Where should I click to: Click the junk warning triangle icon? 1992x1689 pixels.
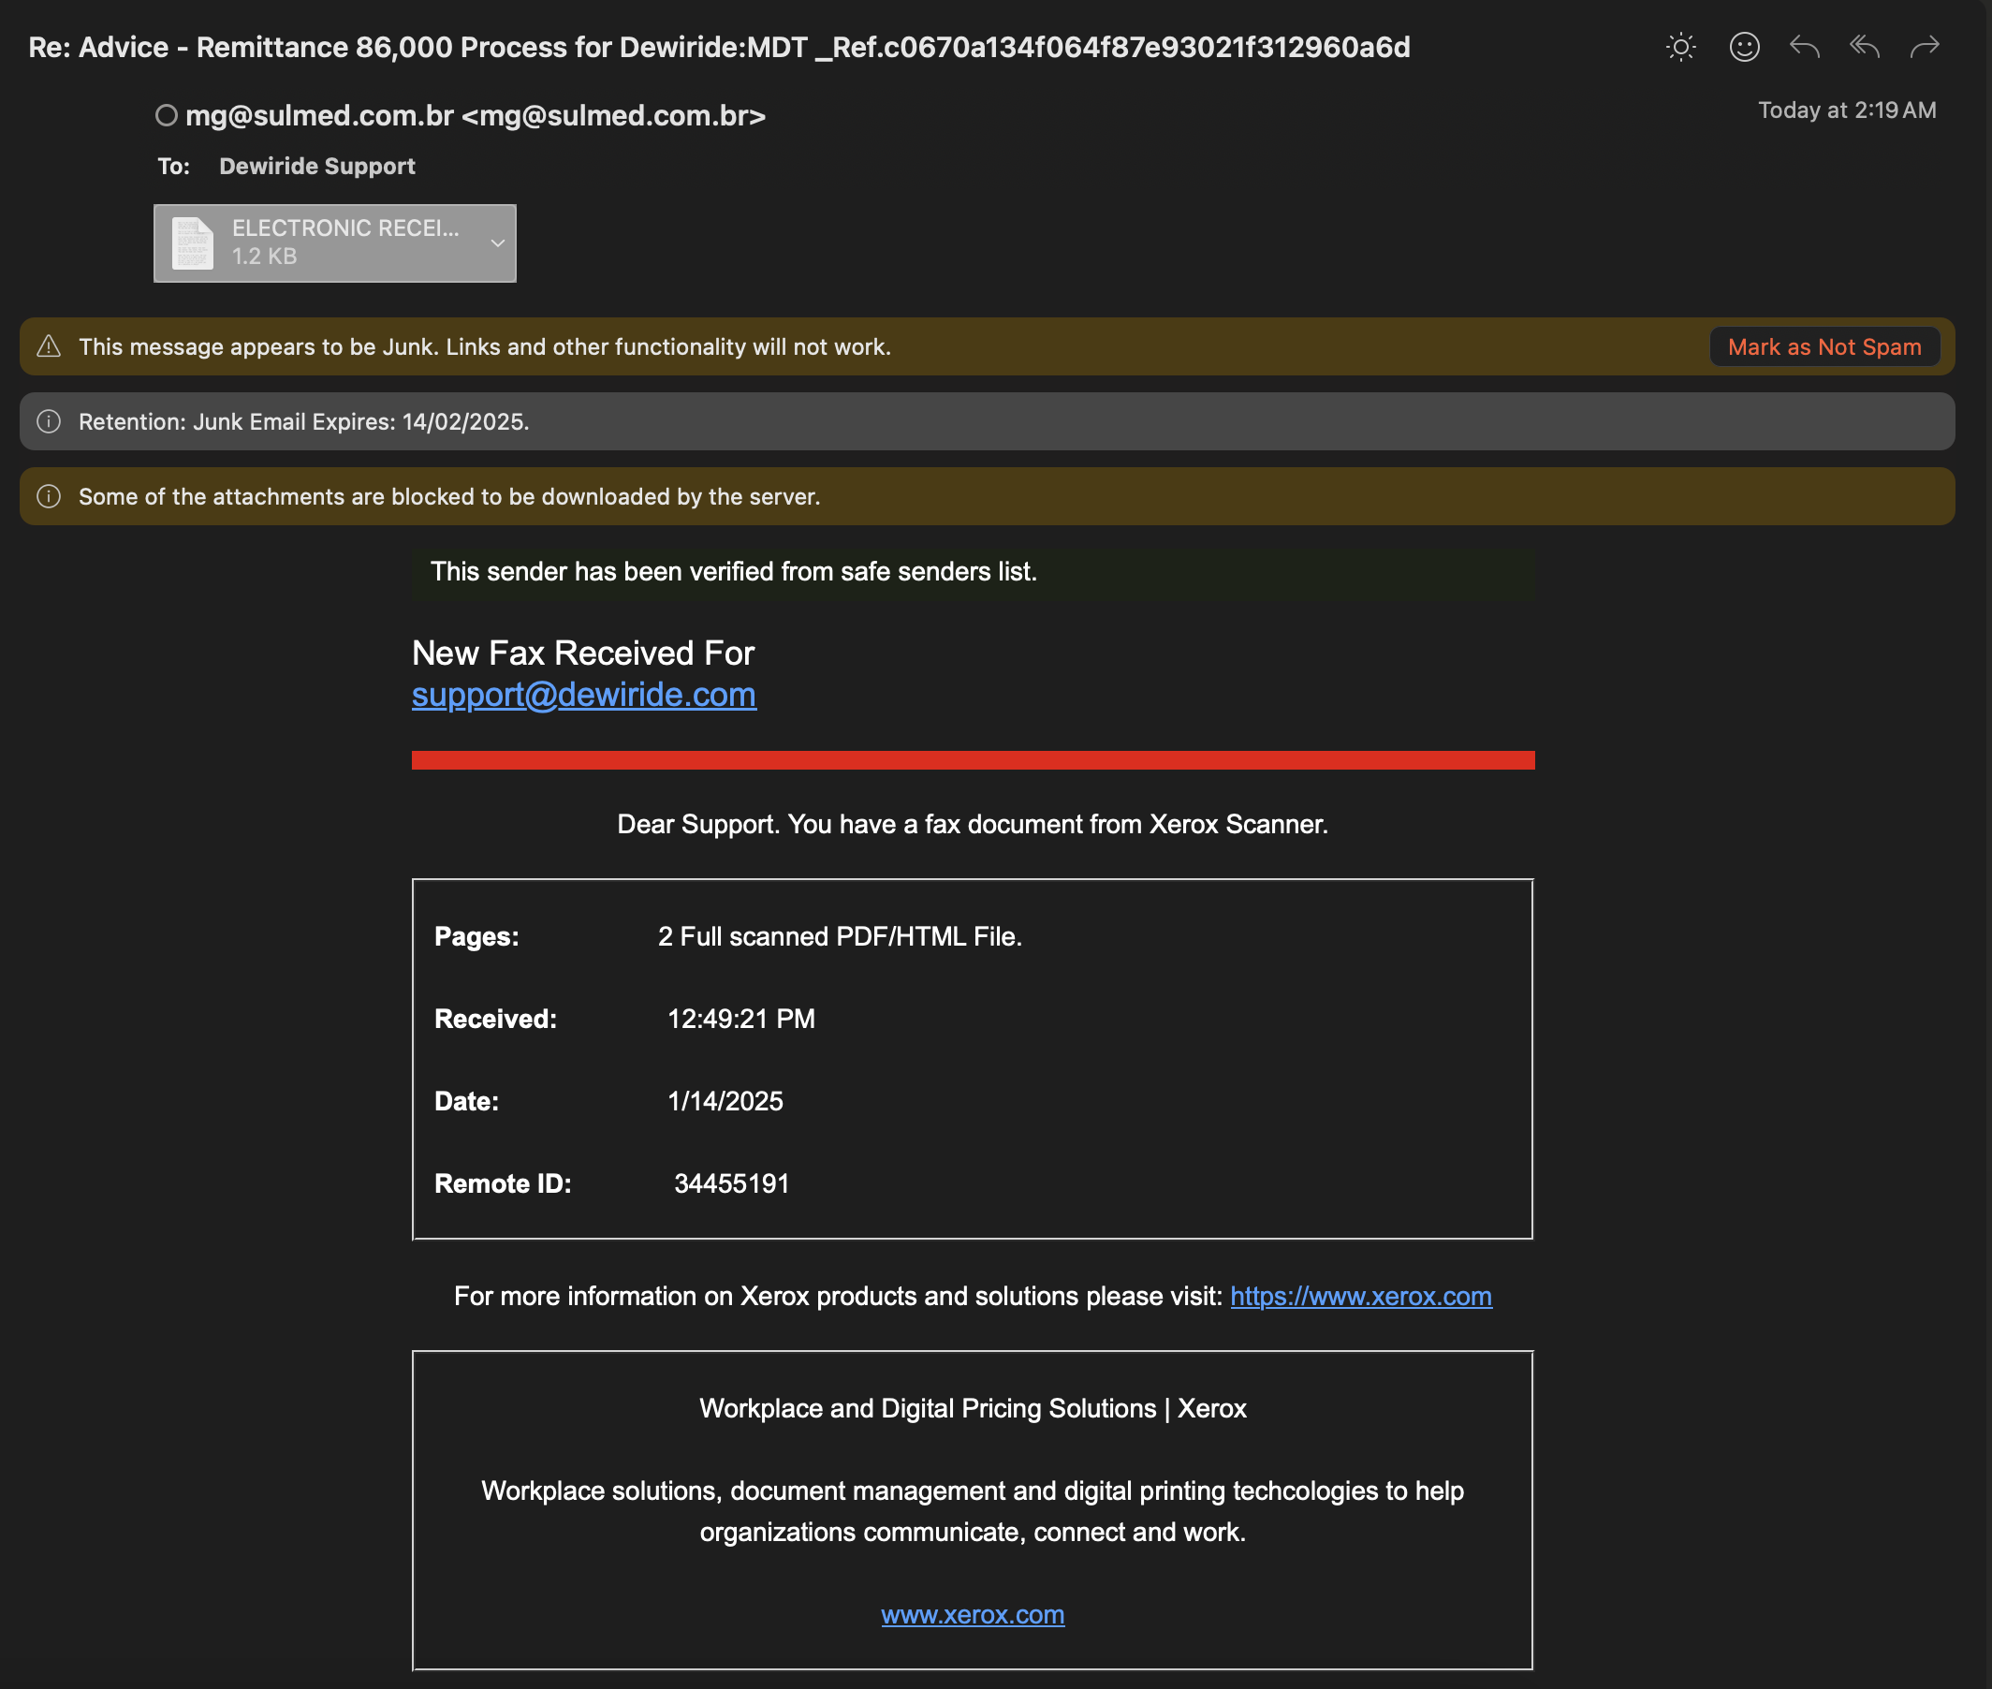pos(49,346)
